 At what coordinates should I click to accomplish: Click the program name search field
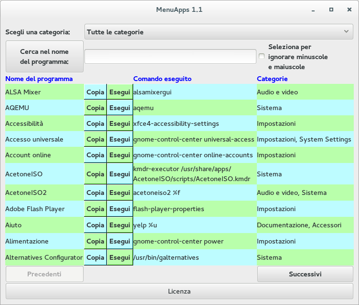pyautogui.click(x=170, y=56)
